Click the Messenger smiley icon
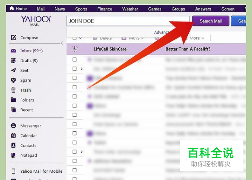This screenshot has width=252, height=180. tap(13, 125)
